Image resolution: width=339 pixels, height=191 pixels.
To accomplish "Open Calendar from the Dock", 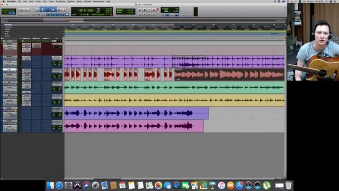I will pyautogui.click(x=122, y=186).
